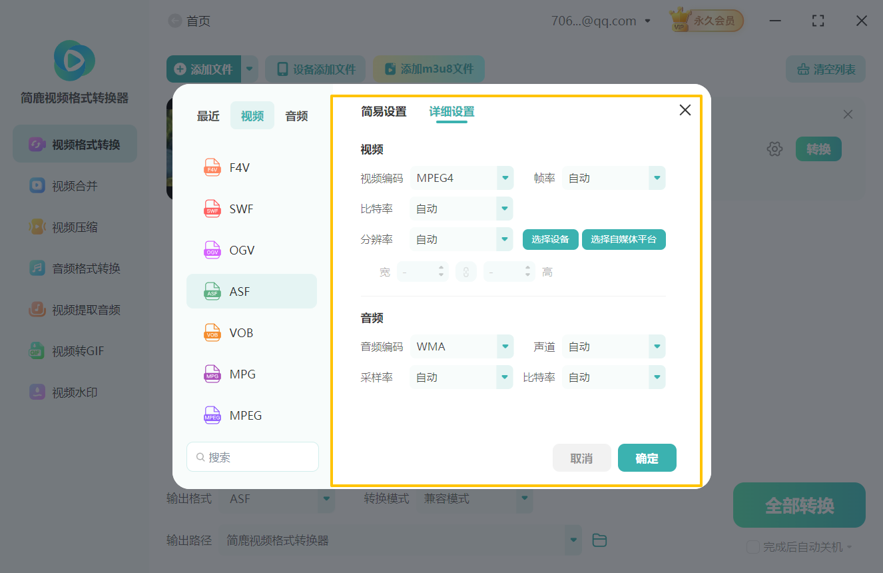Select the 视频转GIF feature
Screen dimensions: 883x573
coord(74,350)
